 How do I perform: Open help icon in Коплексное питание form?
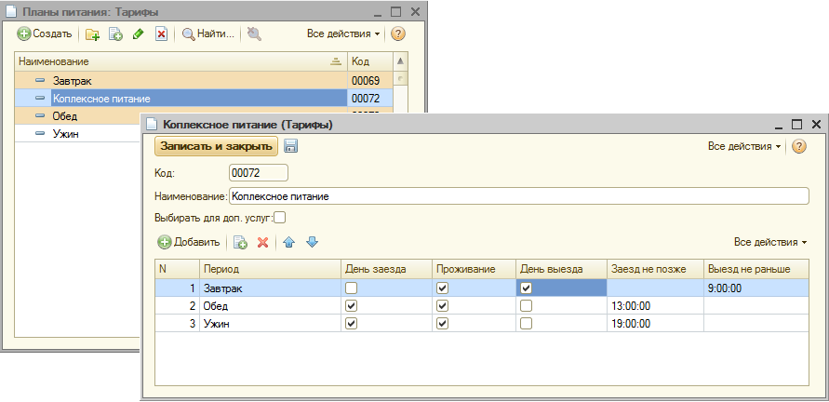(799, 146)
